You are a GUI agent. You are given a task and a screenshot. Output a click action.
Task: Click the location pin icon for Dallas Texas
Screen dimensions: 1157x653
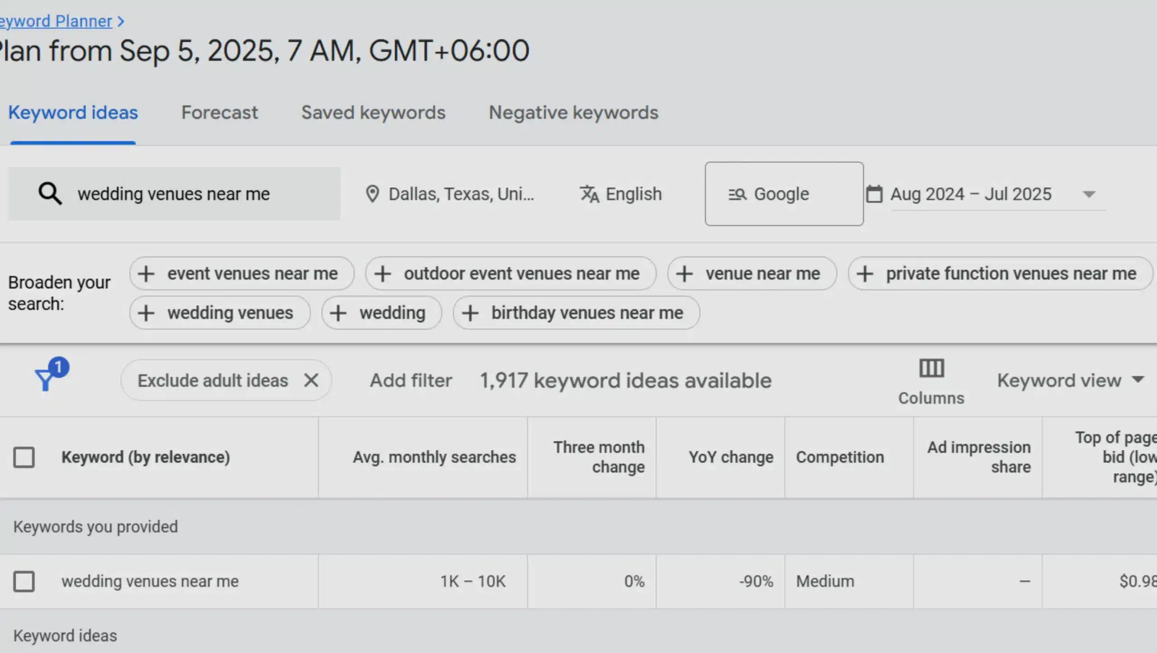(372, 193)
